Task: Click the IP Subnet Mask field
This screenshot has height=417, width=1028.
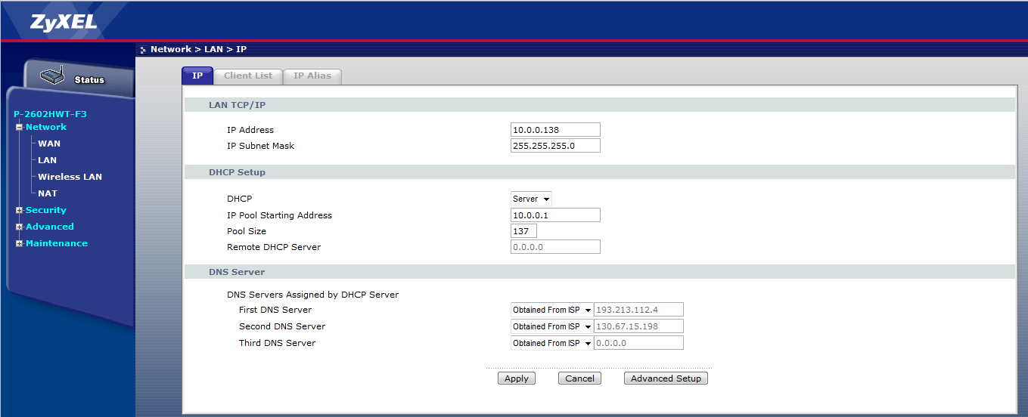Action: (x=555, y=146)
